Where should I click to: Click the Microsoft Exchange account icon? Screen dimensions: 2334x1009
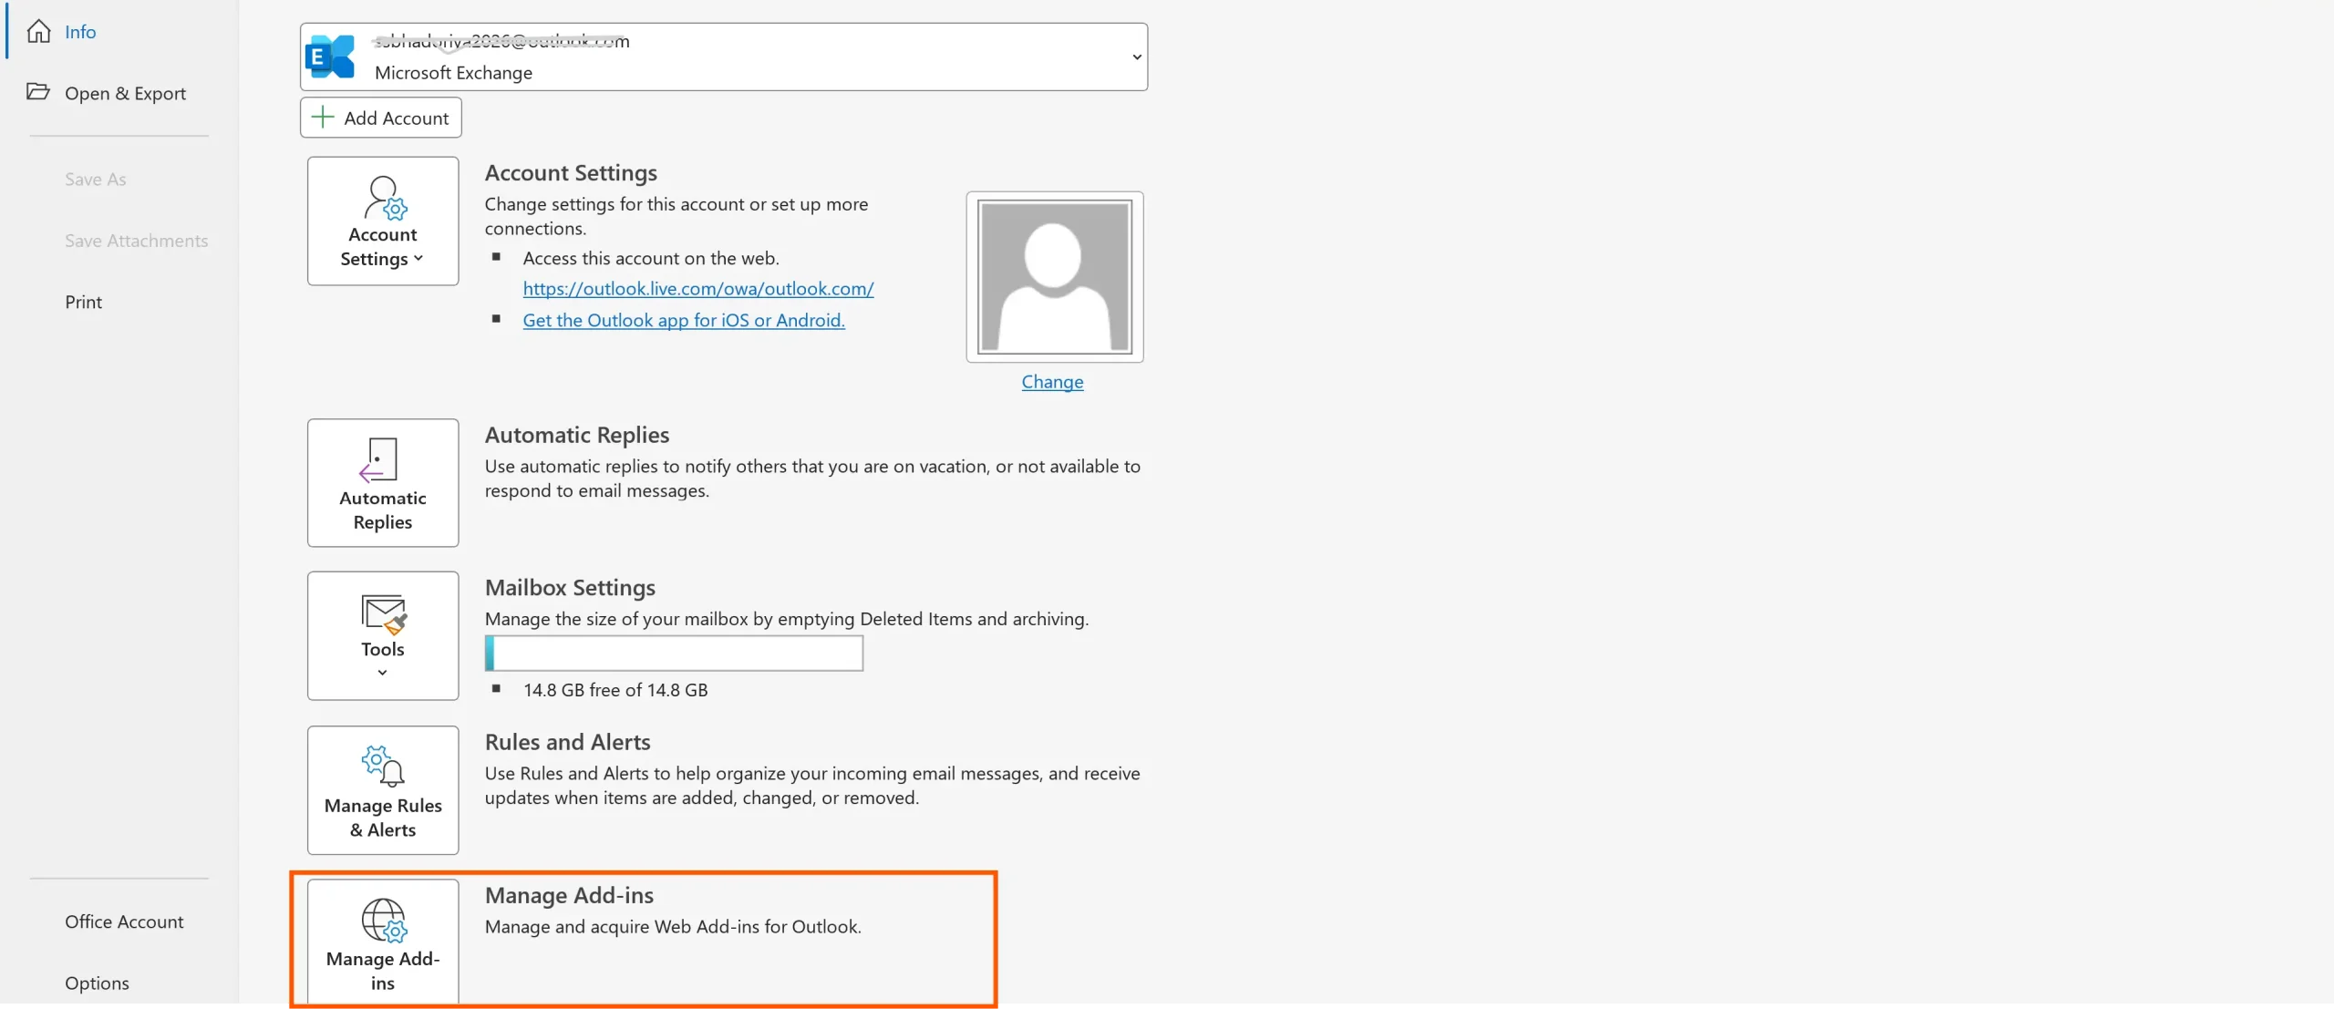point(330,57)
